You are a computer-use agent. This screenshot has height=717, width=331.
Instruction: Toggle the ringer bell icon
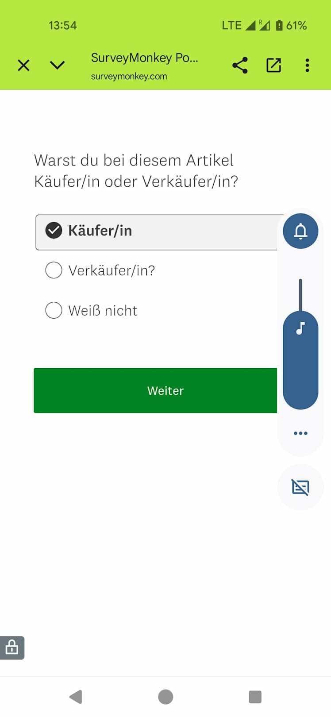(300, 231)
